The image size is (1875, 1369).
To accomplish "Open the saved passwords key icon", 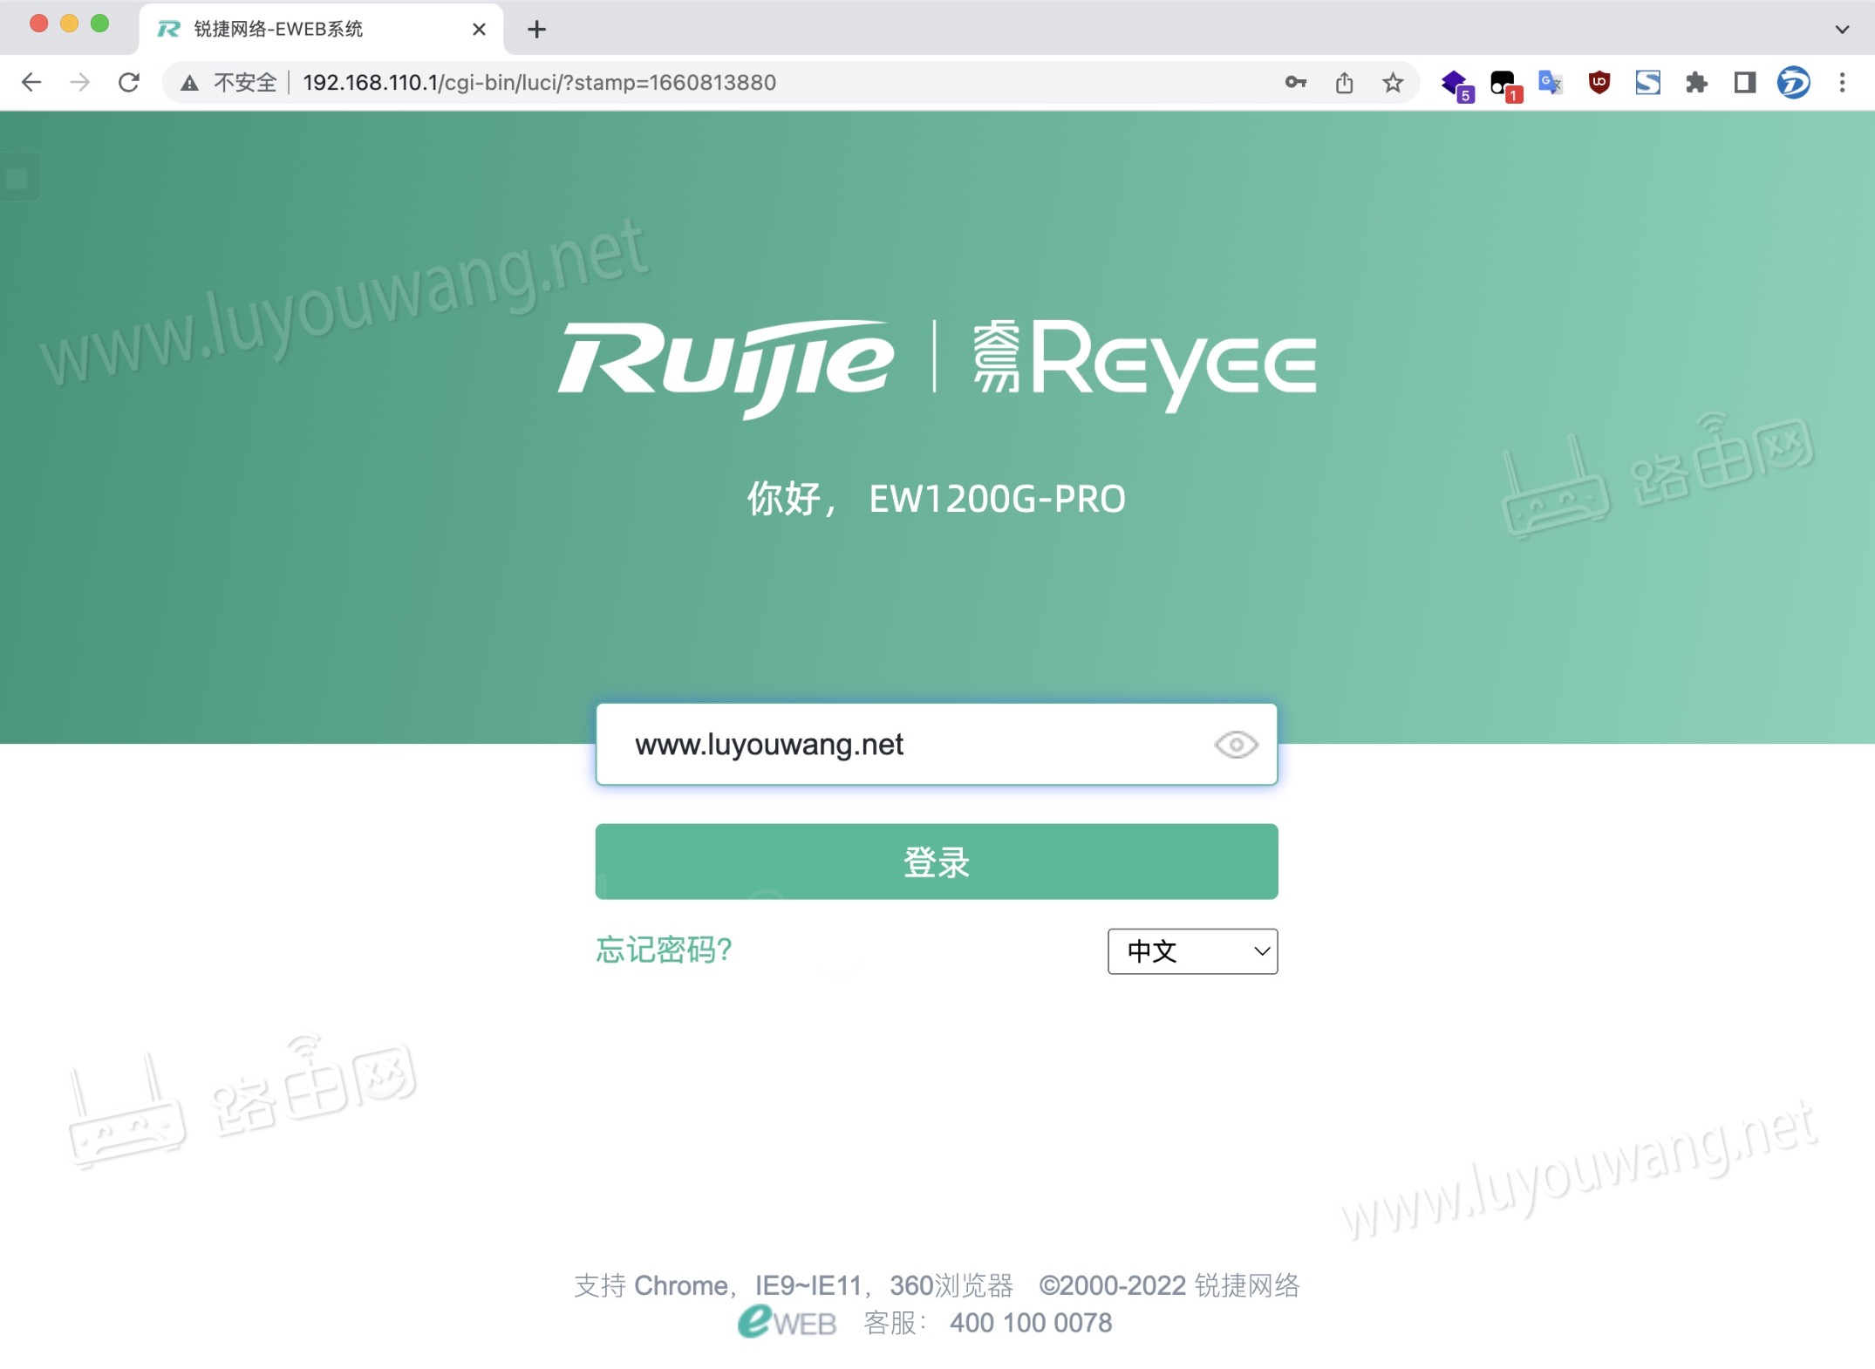I will pyautogui.click(x=1295, y=82).
